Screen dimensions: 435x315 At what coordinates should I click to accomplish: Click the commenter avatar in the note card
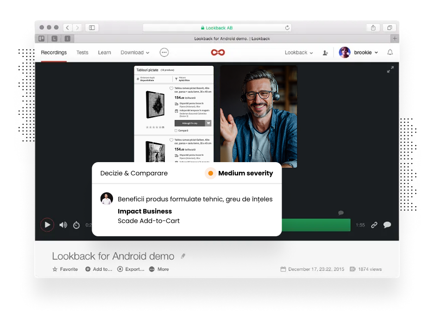point(107,199)
